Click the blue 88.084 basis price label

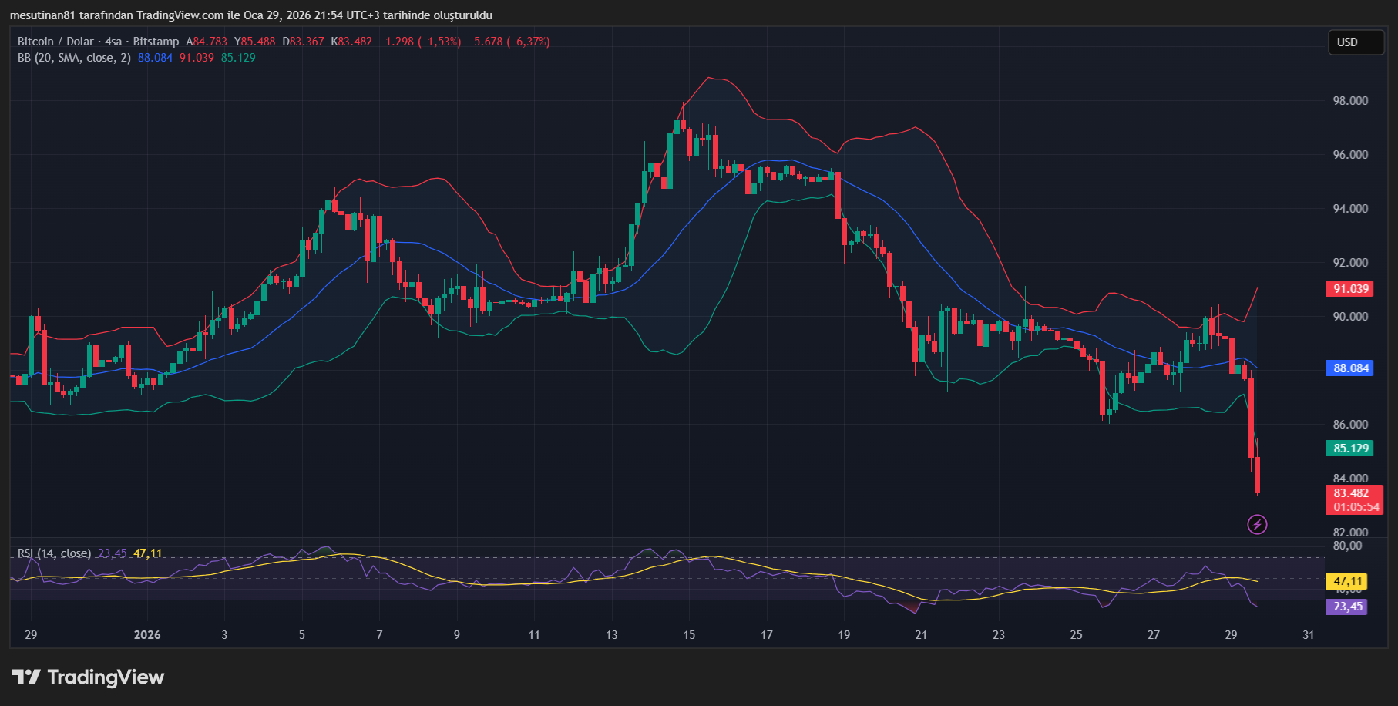pos(1349,368)
